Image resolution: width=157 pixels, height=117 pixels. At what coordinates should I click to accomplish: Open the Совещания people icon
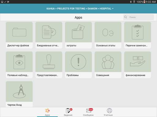point(108,62)
